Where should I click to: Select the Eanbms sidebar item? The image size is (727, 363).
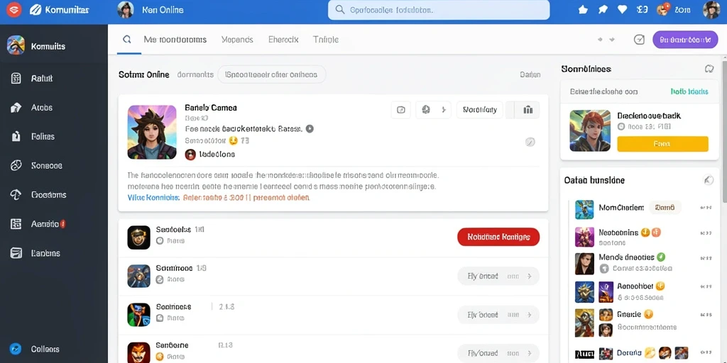54,253
